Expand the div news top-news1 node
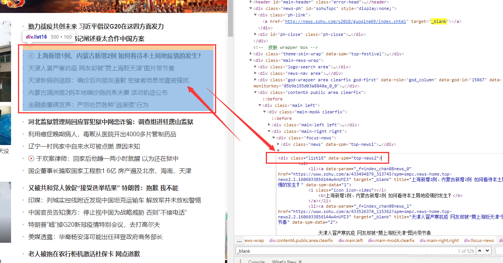Viewport: 503px width, 263px height. pyautogui.click(x=278, y=144)
